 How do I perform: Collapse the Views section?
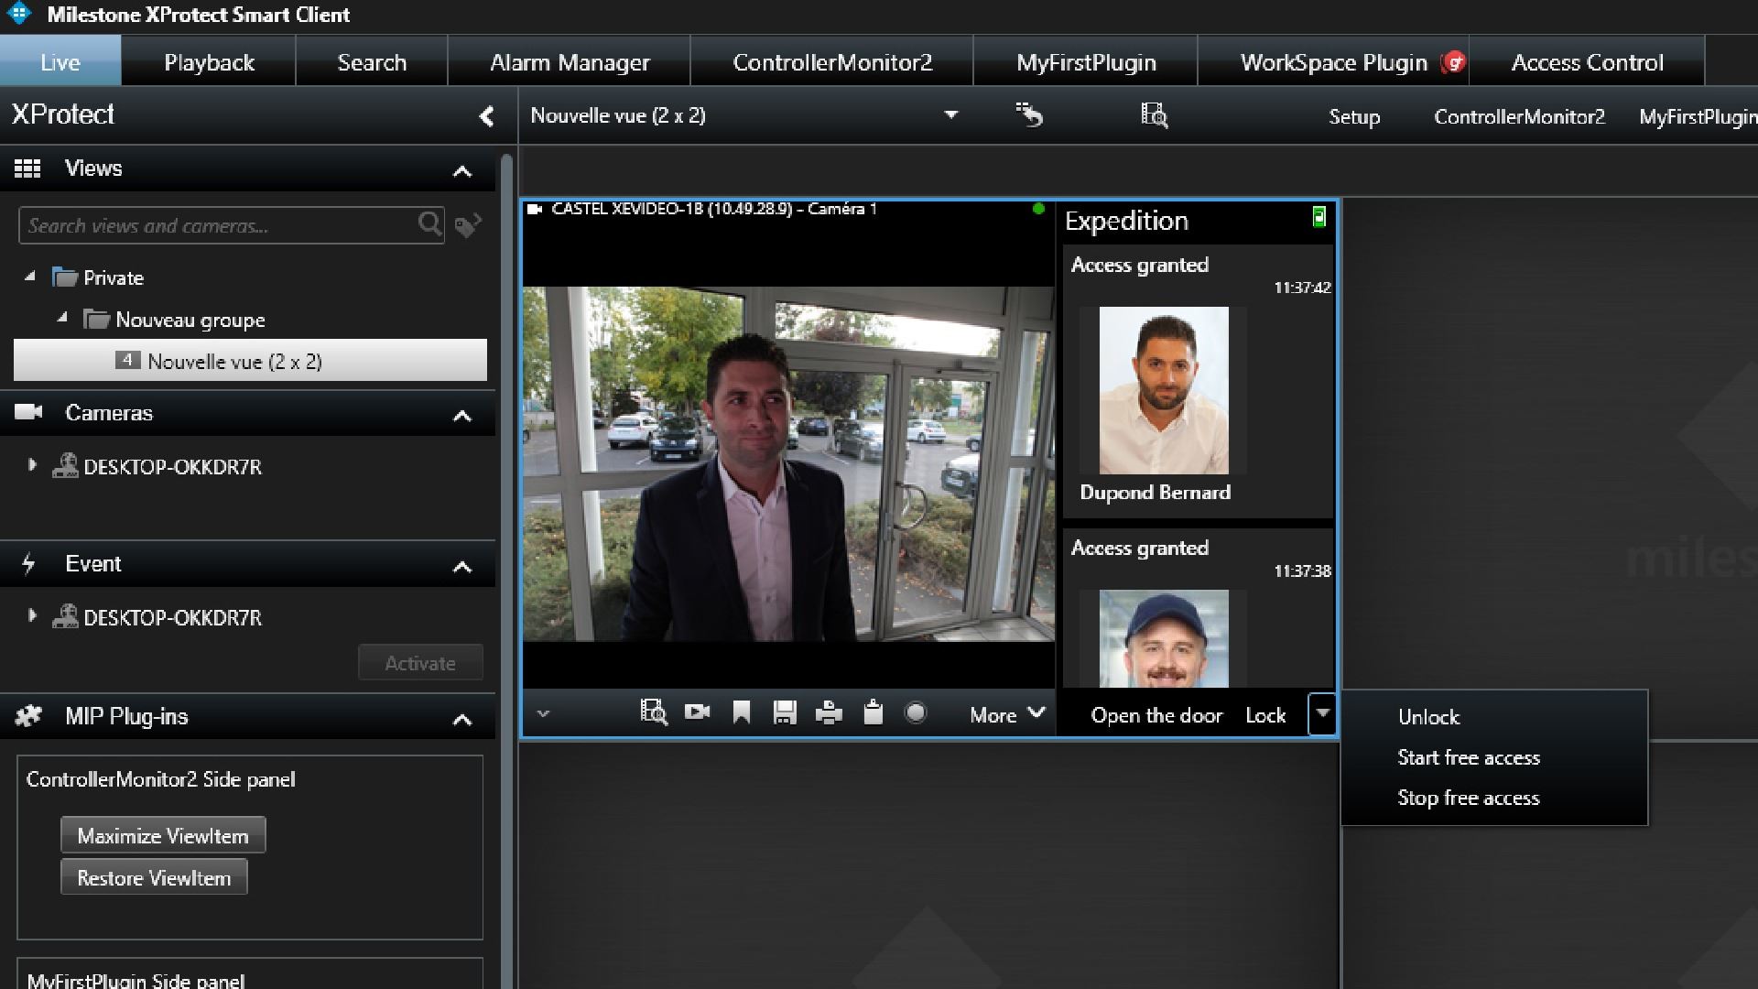[x=462, y=170]
